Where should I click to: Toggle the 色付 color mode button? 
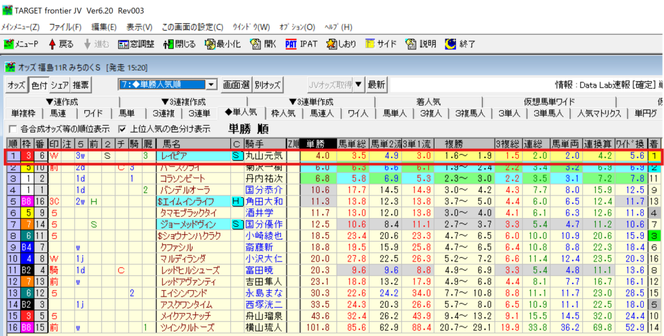[x=38, y=85]
